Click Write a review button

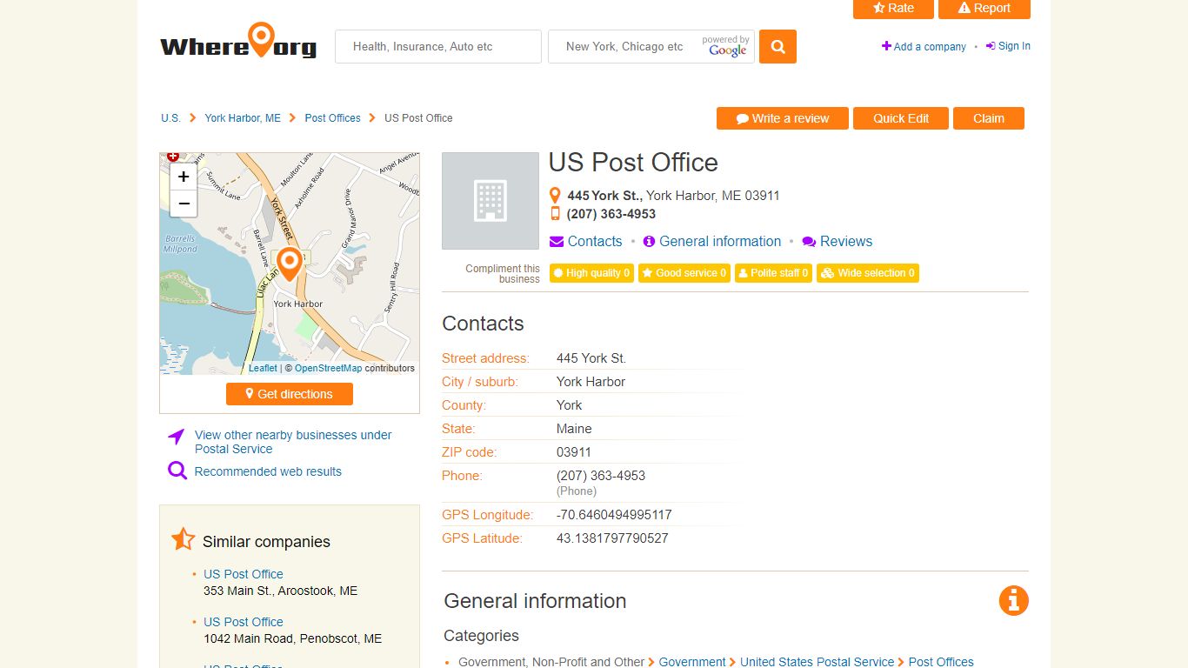pyautogui.click(x=783, y=118)
